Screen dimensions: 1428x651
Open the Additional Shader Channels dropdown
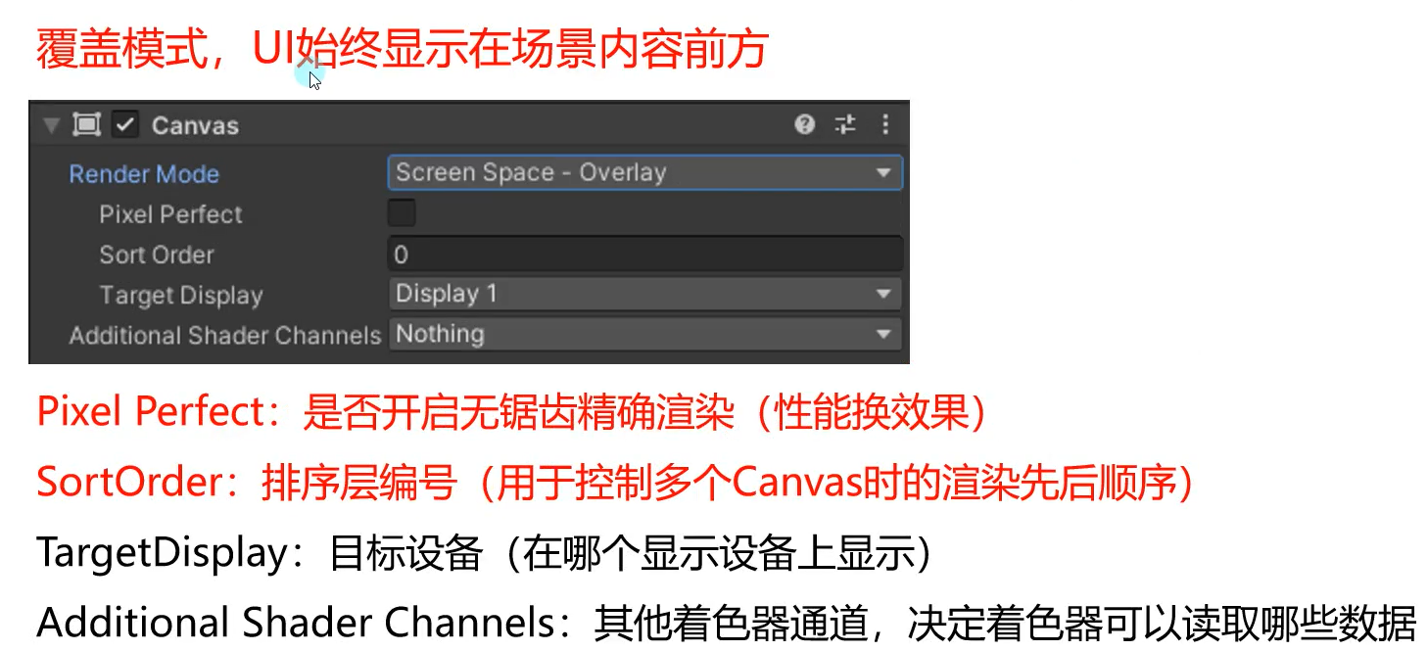pos(644,334)
